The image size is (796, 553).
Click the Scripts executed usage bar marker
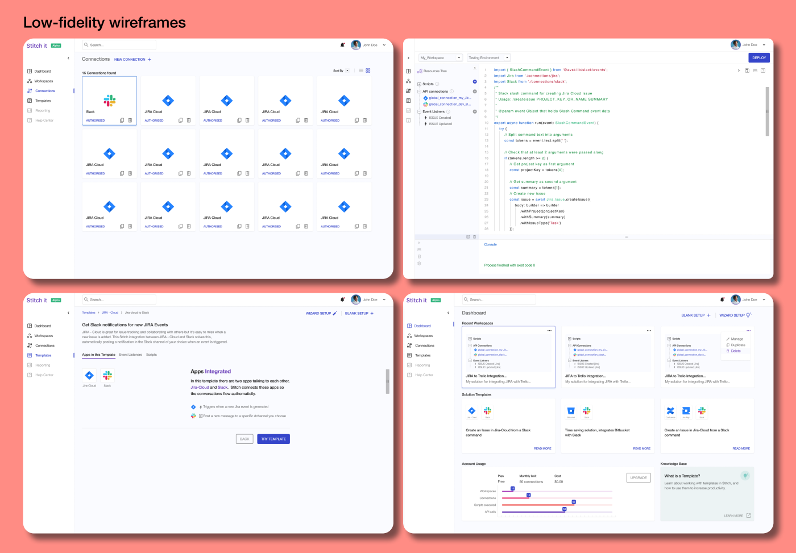(x=574, y=502)
